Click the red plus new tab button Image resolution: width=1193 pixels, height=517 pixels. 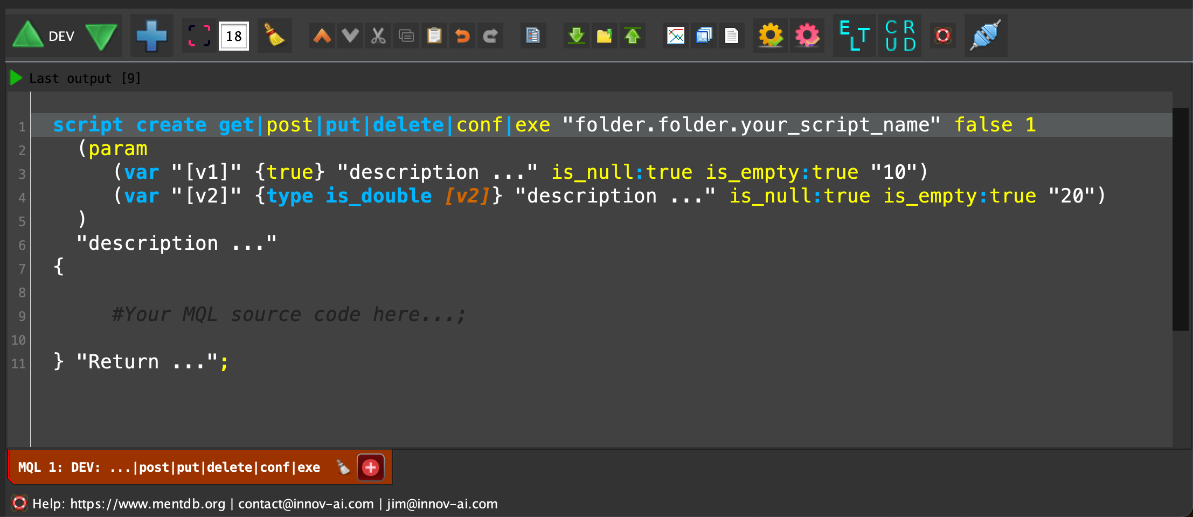click(371, 467)
